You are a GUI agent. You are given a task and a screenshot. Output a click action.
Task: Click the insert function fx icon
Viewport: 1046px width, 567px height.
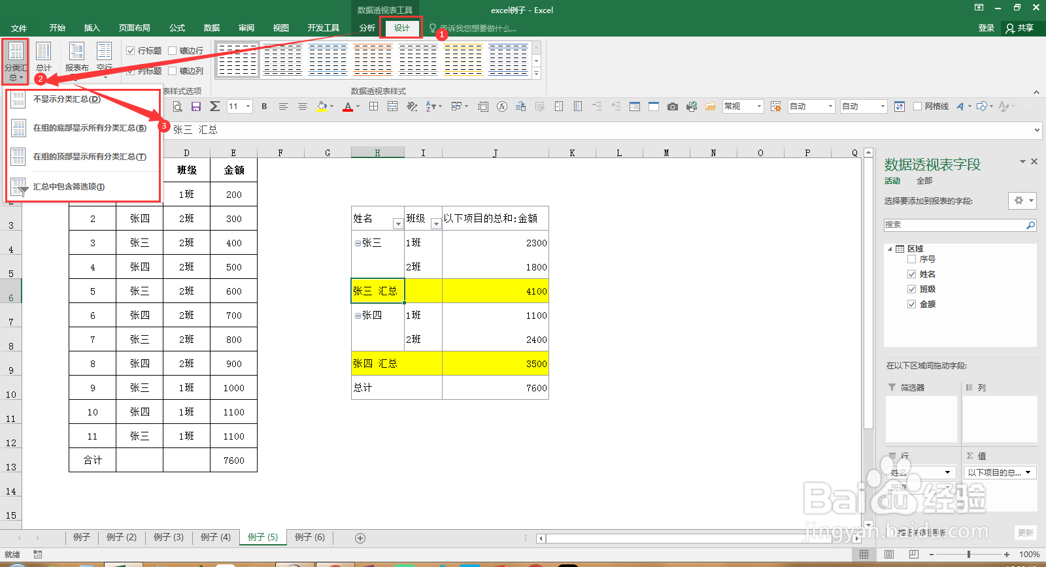[501, 106]
